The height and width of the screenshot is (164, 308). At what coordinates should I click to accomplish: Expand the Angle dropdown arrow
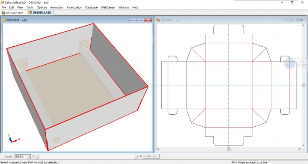29,157
